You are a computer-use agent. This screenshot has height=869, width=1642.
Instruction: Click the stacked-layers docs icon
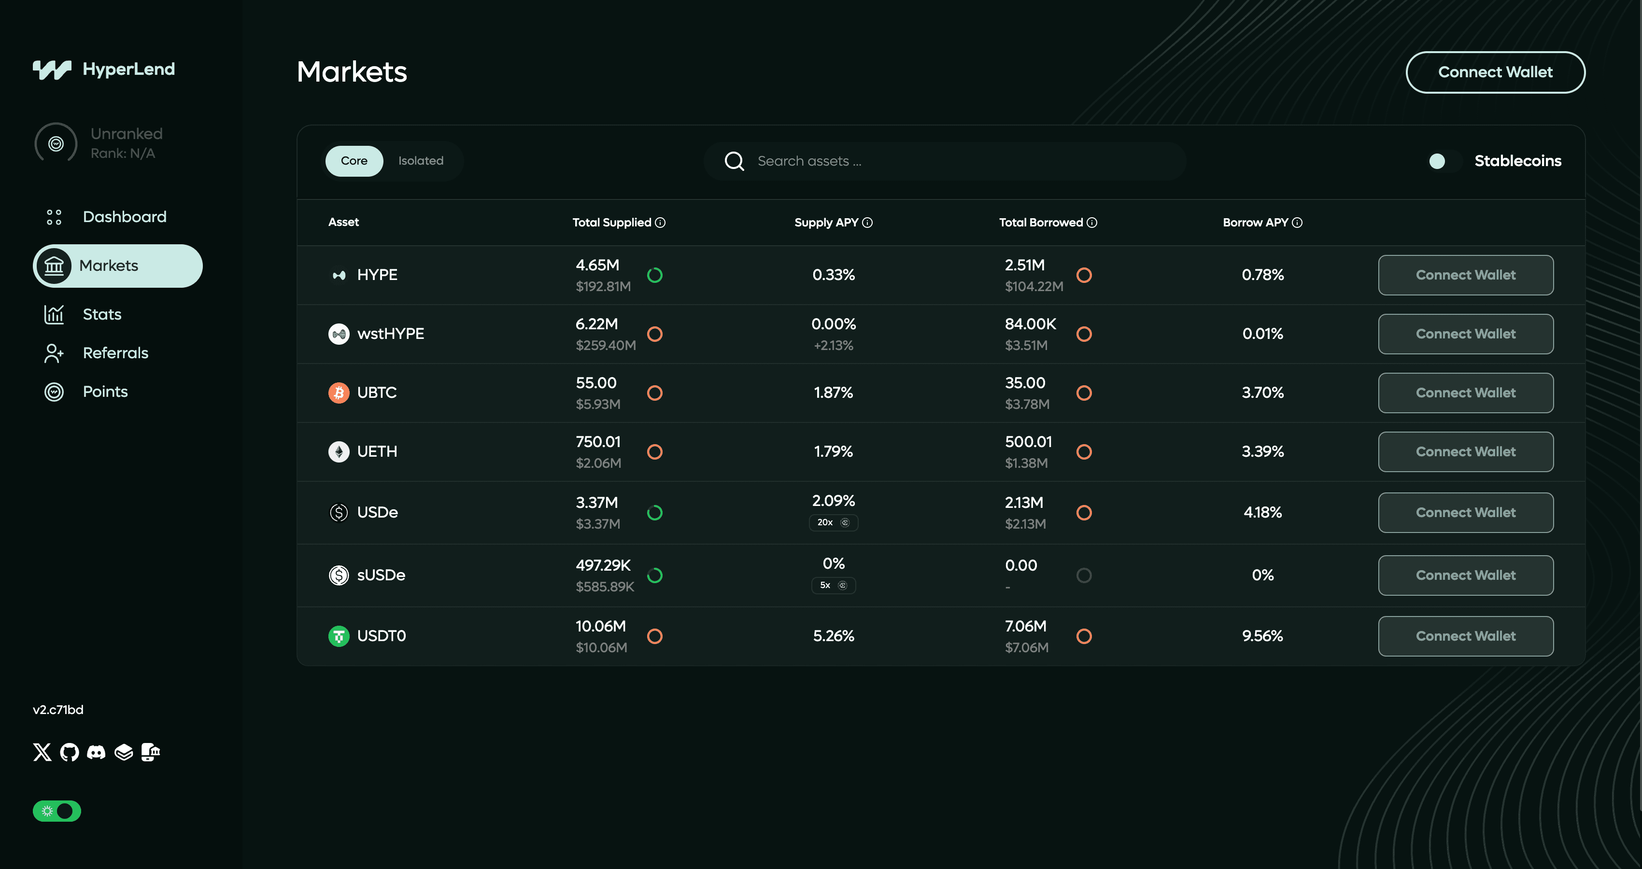click(x=124, y=753)
